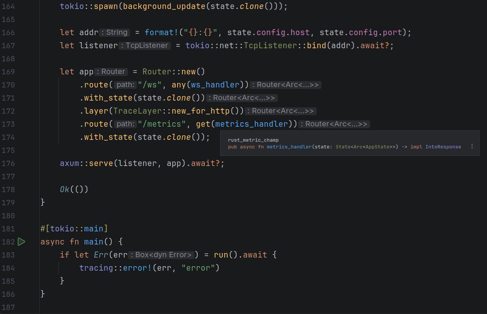The height and width of the screenshot is (314, 487).
Task: Click axum on line 176
Action: pyautogui.click(x=70, y=163)
